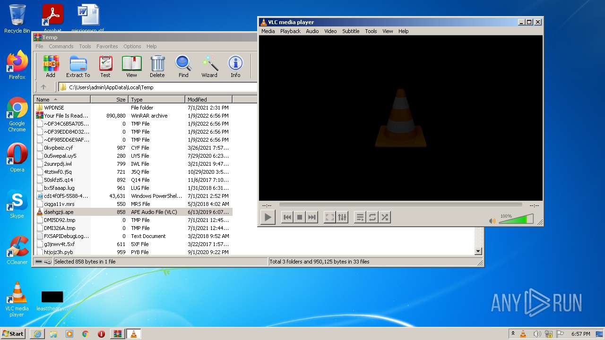Click the Add button in WinRAR toolbar
This screenshot has width=605, height=340.
pos(51,66)
